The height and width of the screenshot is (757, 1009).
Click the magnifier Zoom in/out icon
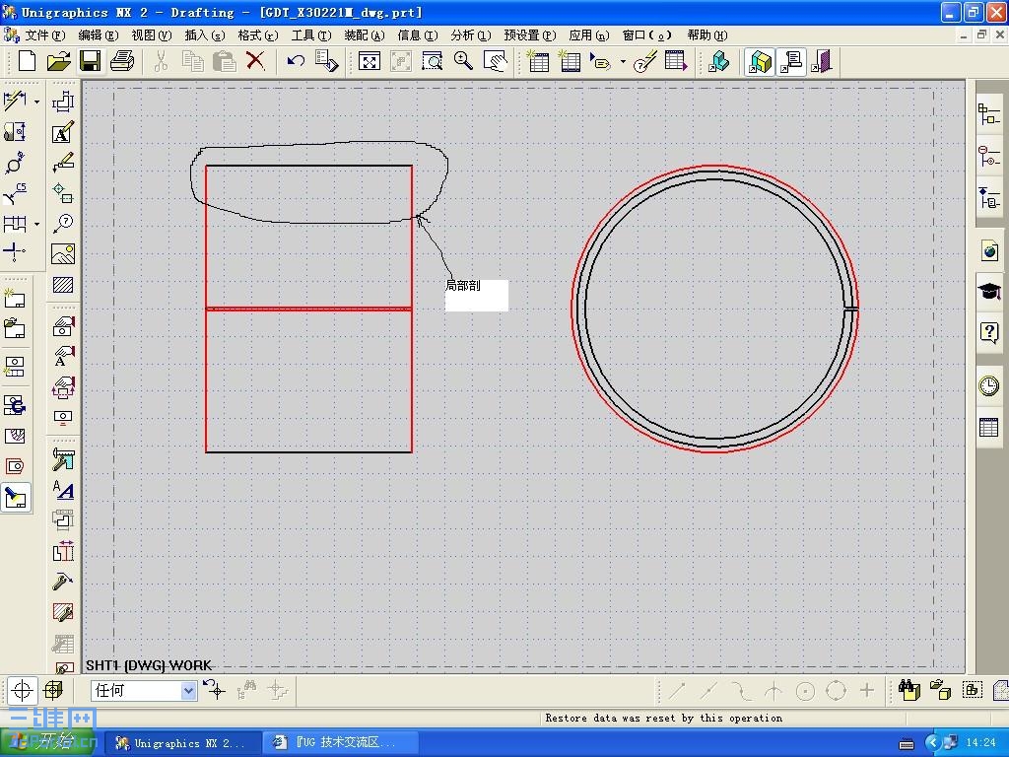(x=463, y=61)
